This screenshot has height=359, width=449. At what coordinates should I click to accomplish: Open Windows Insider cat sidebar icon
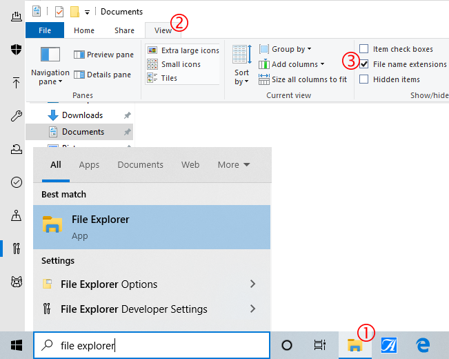[17, 282]
